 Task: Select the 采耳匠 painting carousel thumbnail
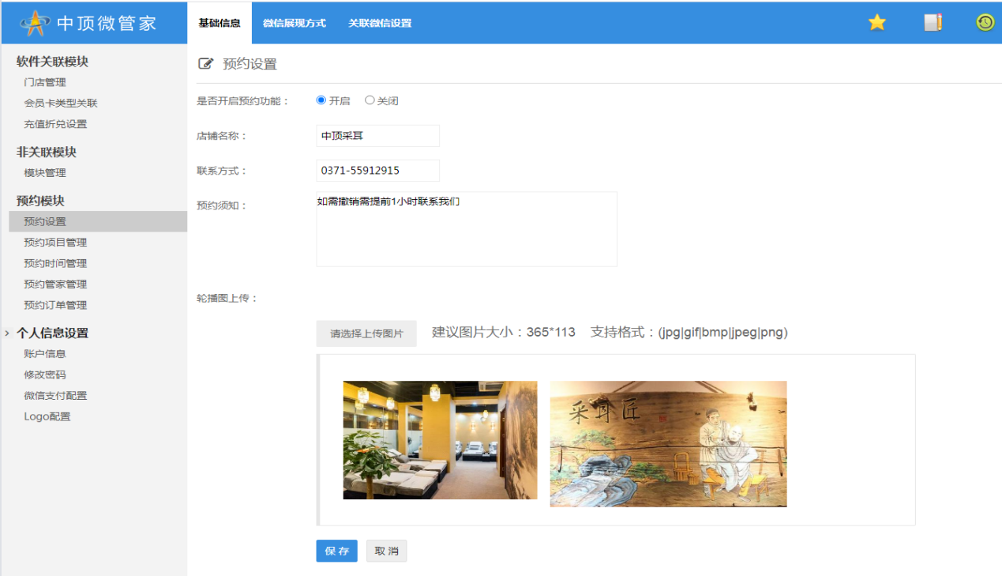668,444
